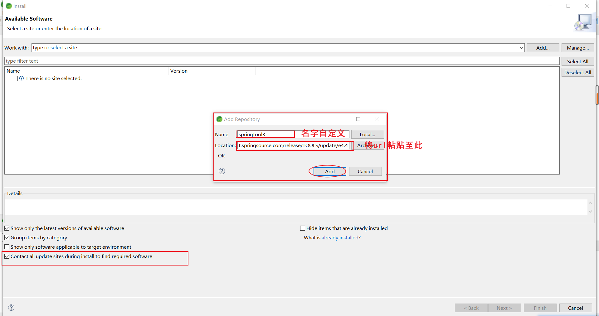Cancel the Add Repository dialog

(x=365, y=171)
